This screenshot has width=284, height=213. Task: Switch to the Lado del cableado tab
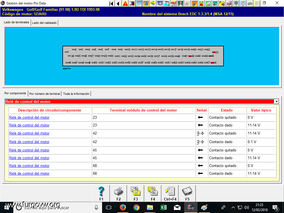(x=44, y=23)
